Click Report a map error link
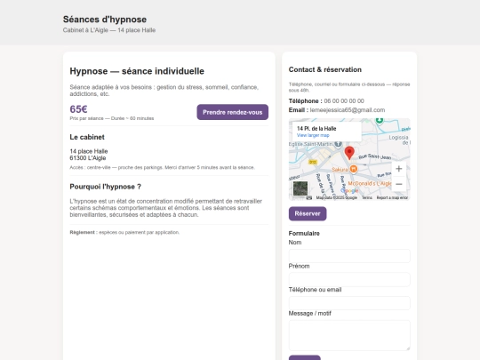 click(392, 197)
